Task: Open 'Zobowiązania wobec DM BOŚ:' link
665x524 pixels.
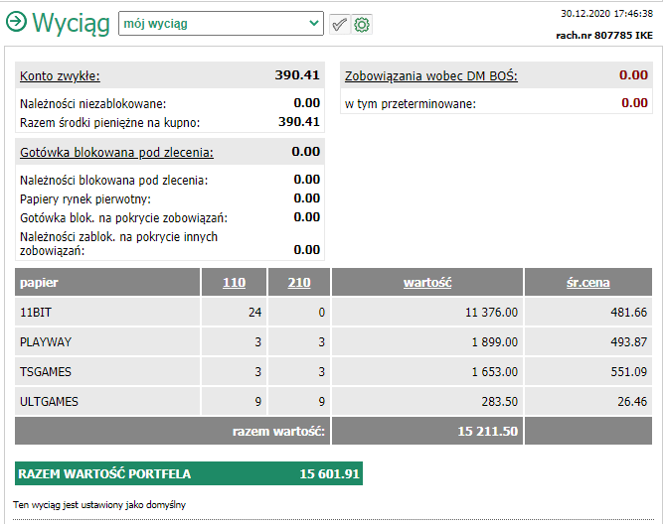Action: 430,76
